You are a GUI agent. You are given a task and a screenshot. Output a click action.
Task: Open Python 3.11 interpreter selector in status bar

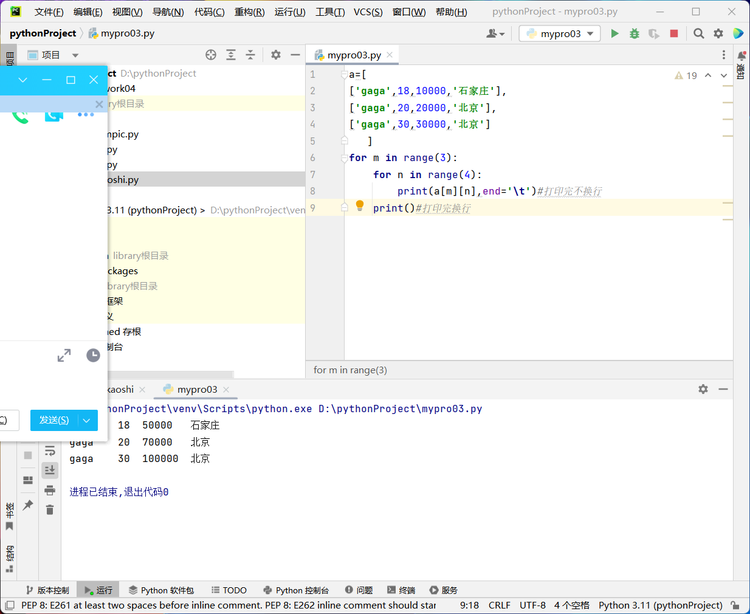[x=660, y=605]
